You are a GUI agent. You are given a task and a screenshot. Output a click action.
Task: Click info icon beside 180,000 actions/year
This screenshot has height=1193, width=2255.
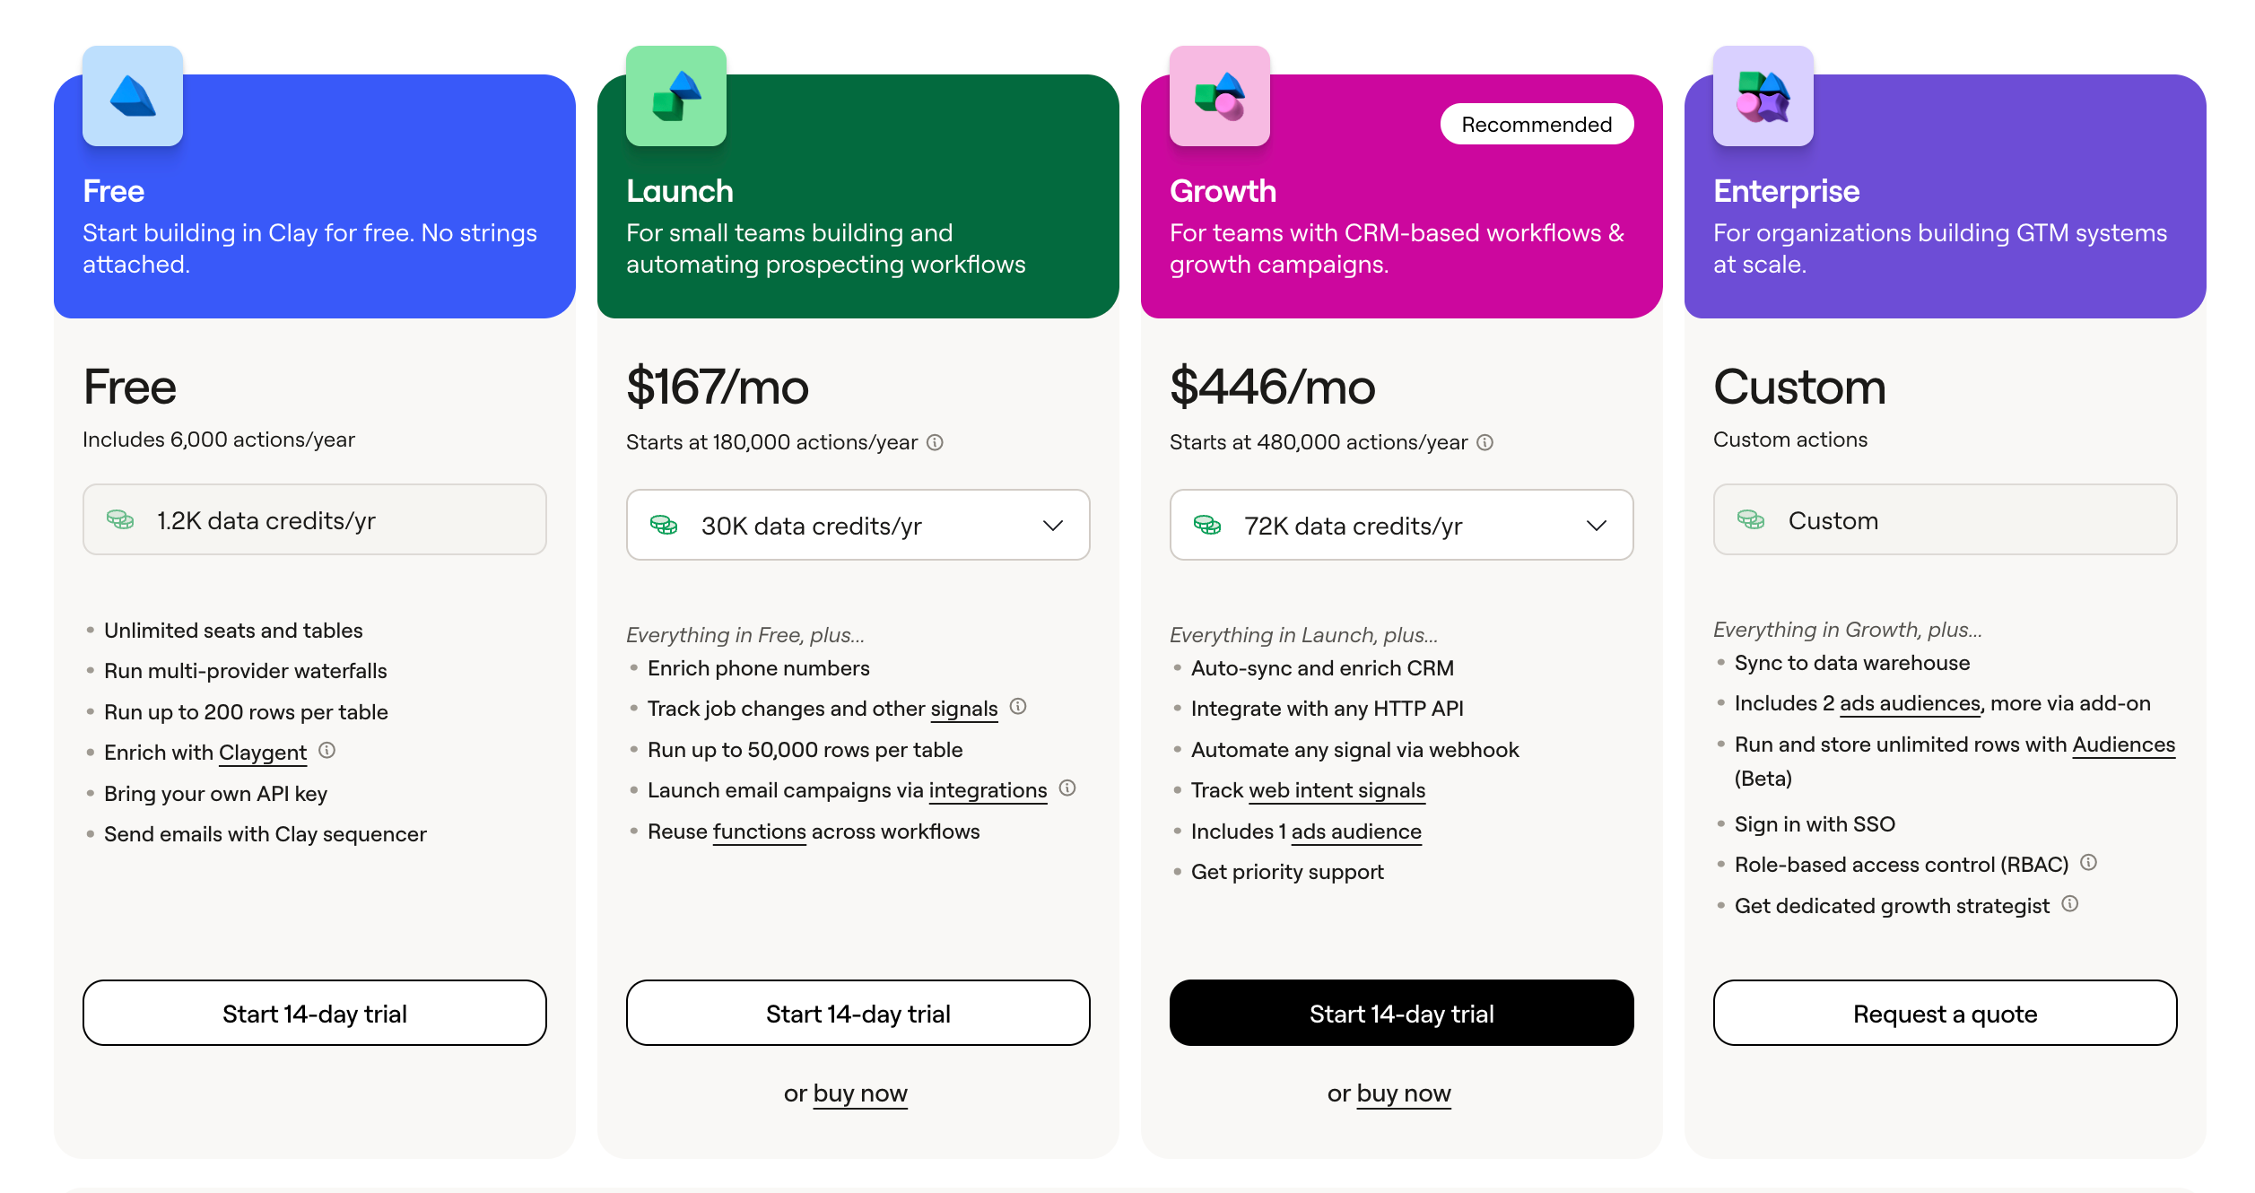point(935,442)
